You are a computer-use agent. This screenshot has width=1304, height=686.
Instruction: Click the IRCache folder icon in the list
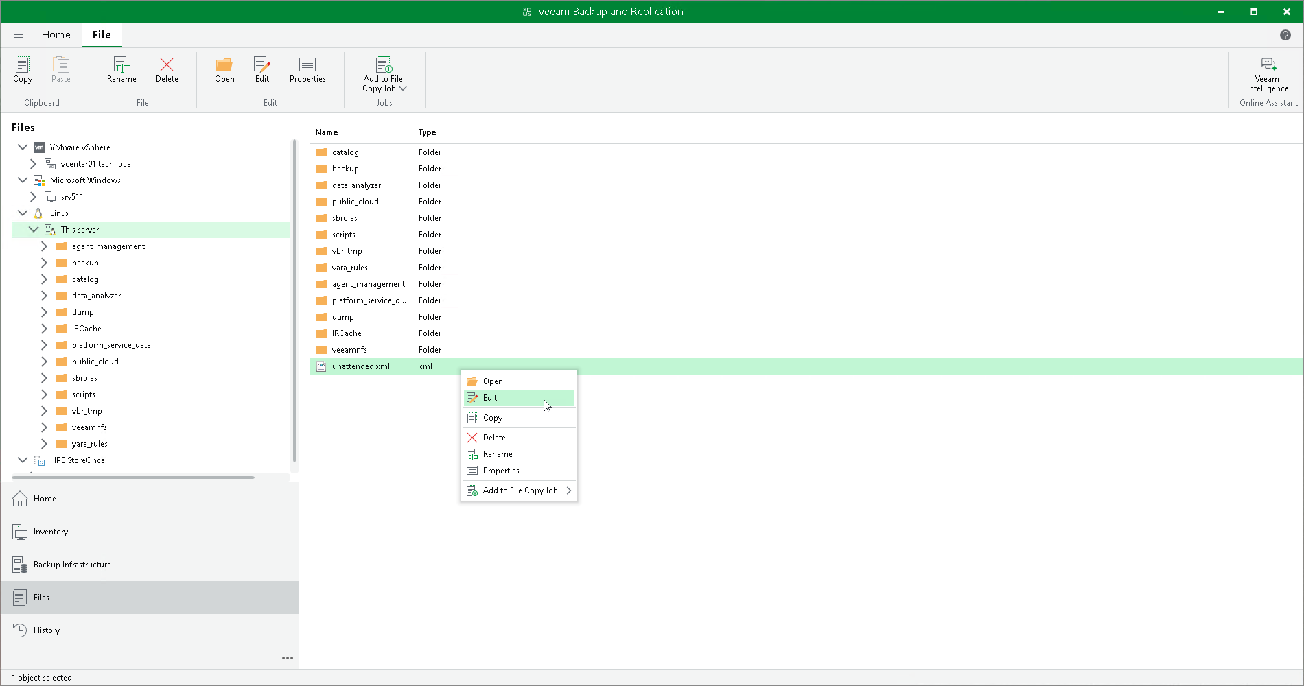click(321, 333)
